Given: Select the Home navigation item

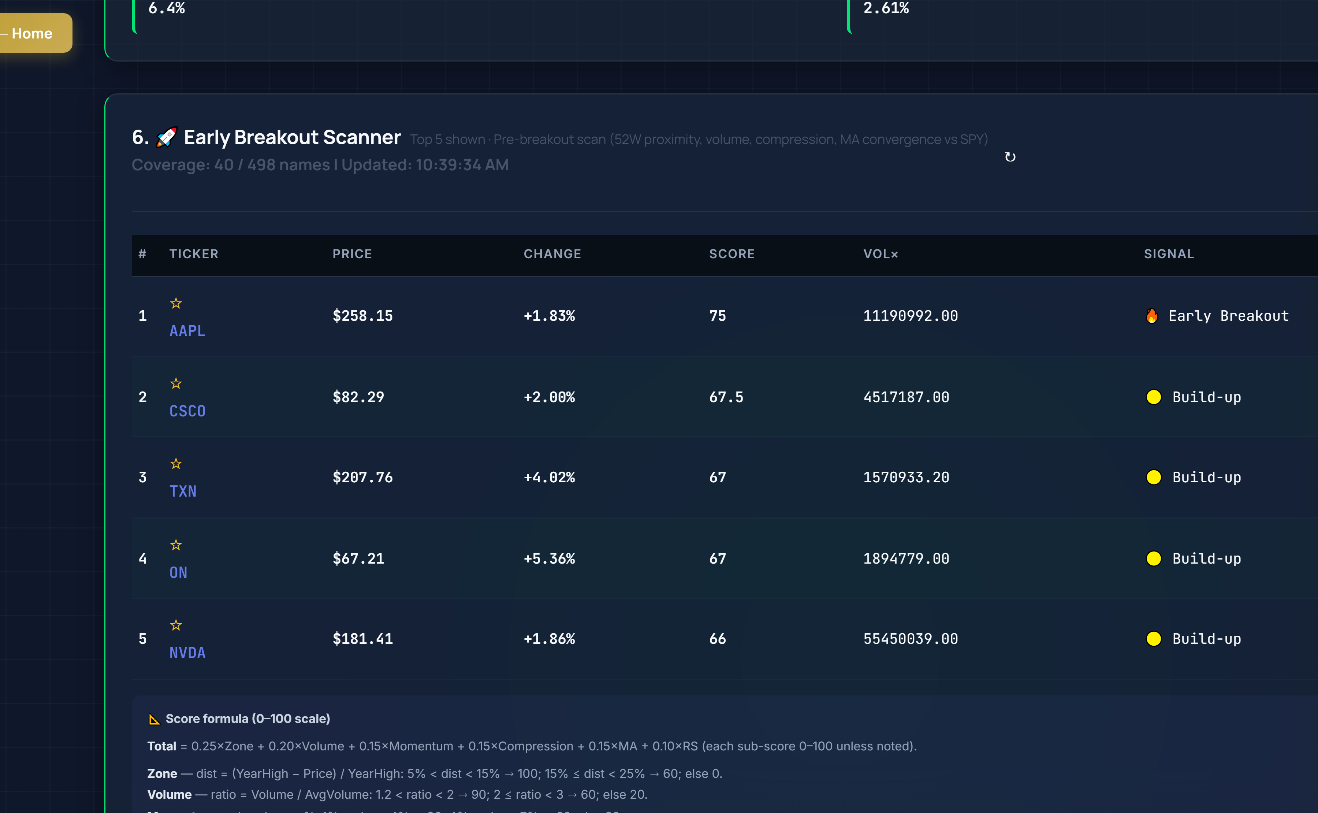Looking at the screenshot, I should 32,33.
